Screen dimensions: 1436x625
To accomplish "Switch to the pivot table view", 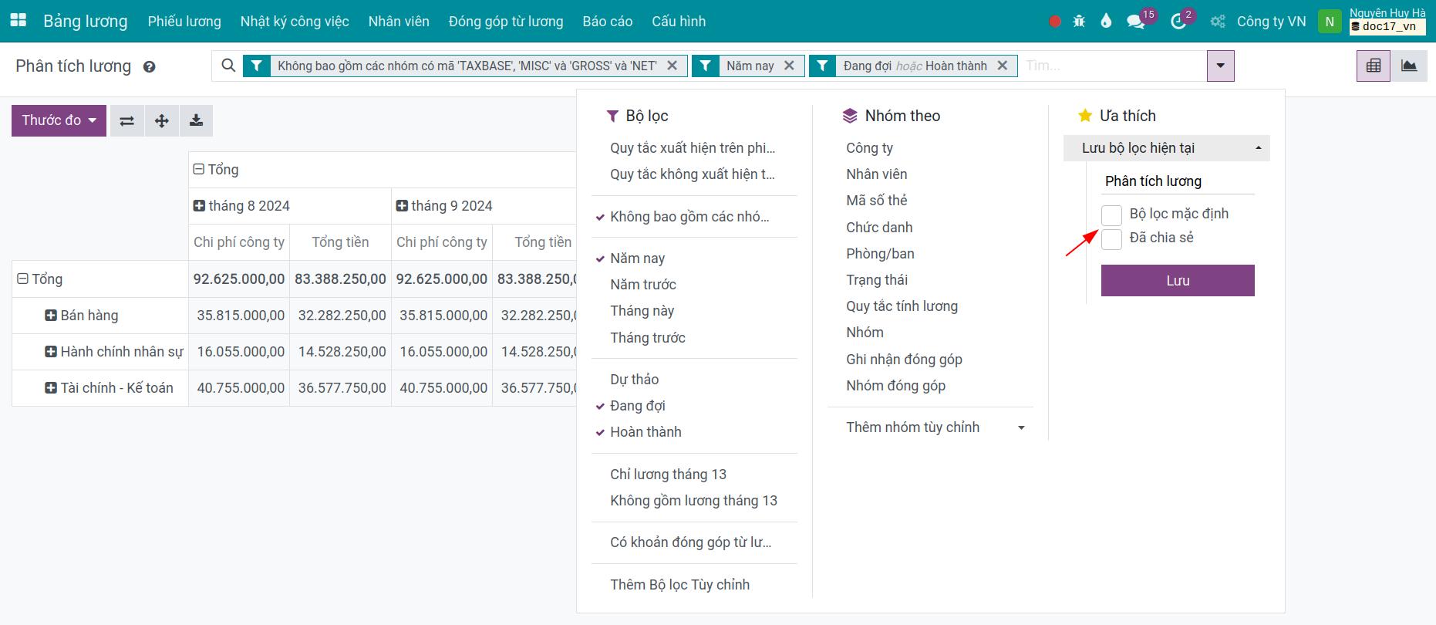I will coord(1373,66).
